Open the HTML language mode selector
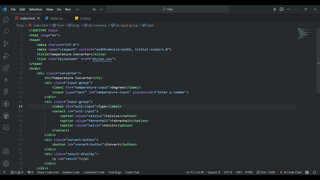Viewport: 320px width, 180px height. pos(249,172)
